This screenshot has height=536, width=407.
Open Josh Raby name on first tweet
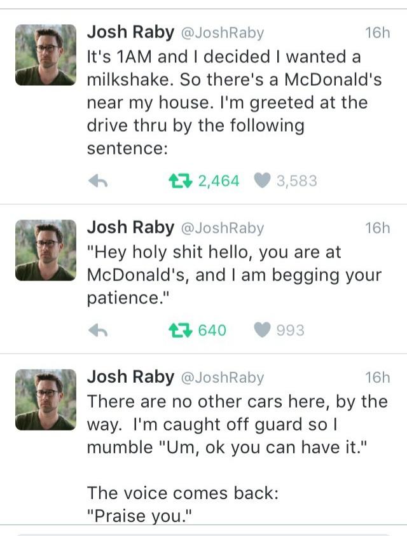point(130,32)
